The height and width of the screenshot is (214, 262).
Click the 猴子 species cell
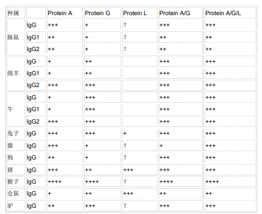click(16, 181)
